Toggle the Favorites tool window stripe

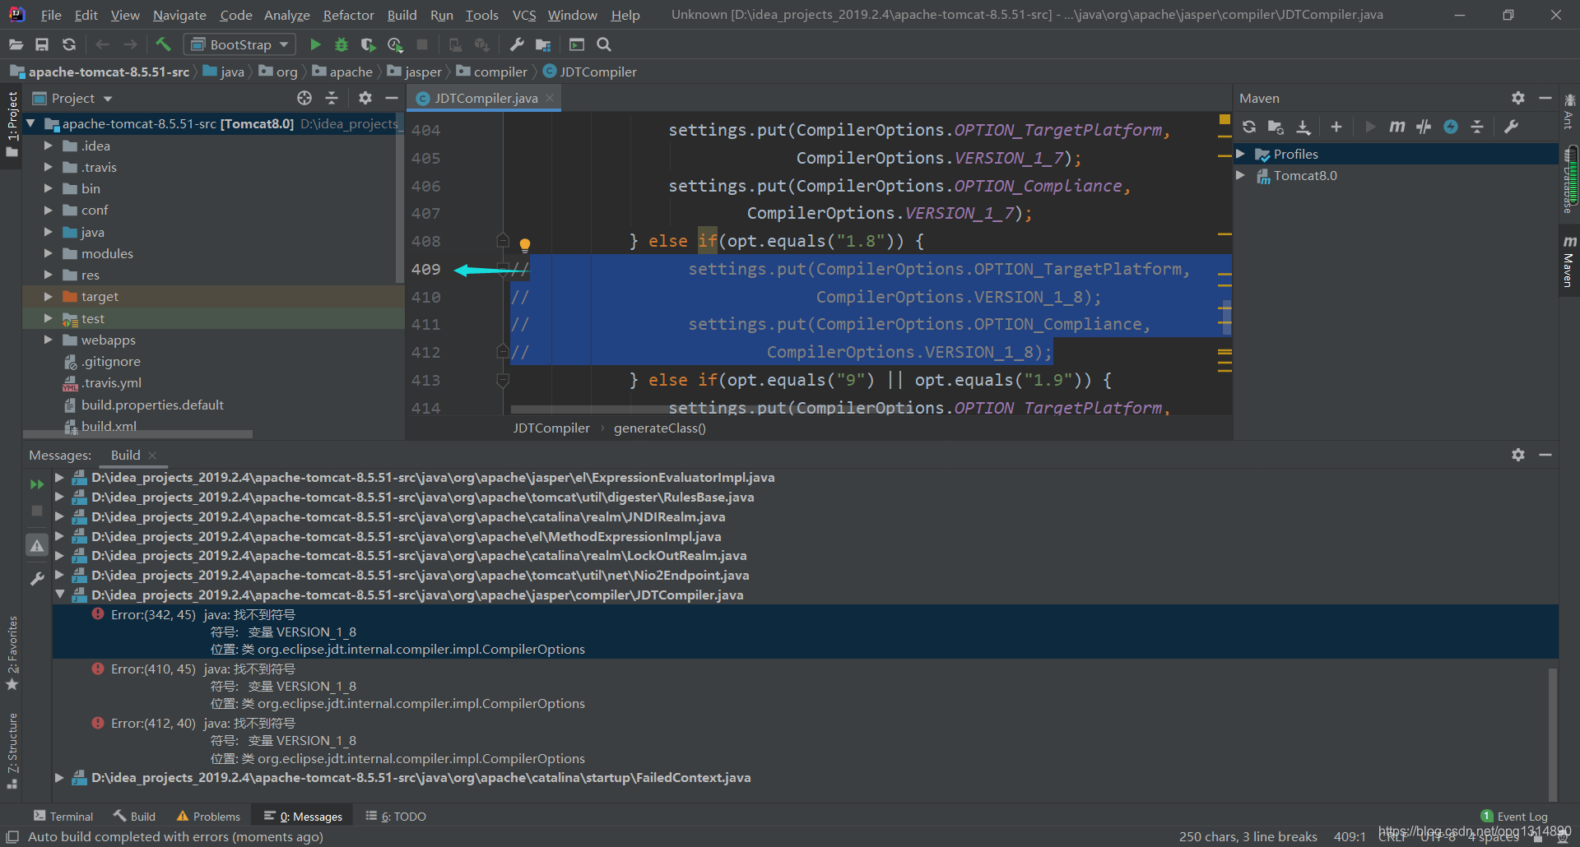[x=12, y=654]
